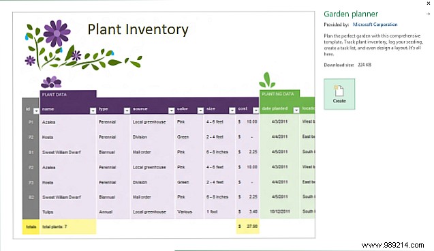
Task: Open the color column filter dropdown
Action: (200, 110)
